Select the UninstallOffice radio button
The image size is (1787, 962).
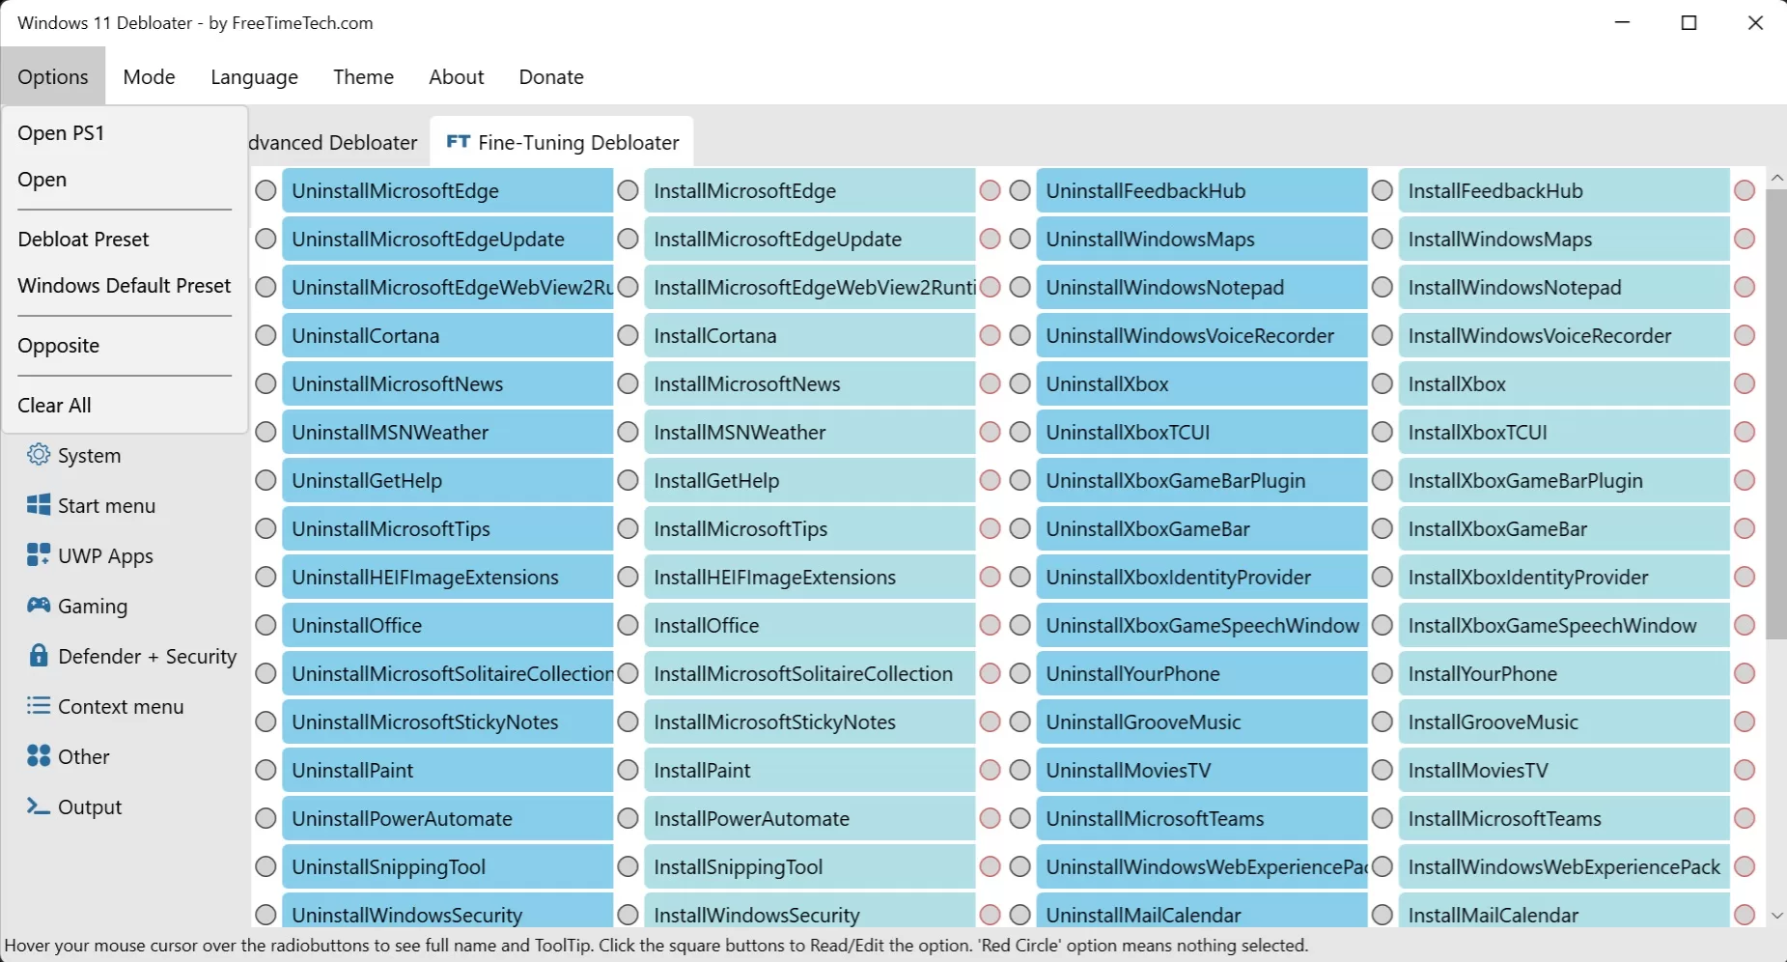click(x=265, y=625)
